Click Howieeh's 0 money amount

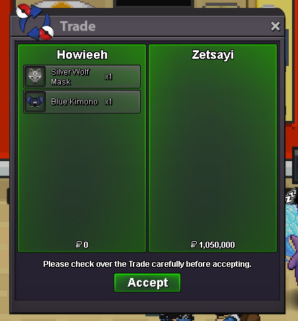tap(86, 245)
